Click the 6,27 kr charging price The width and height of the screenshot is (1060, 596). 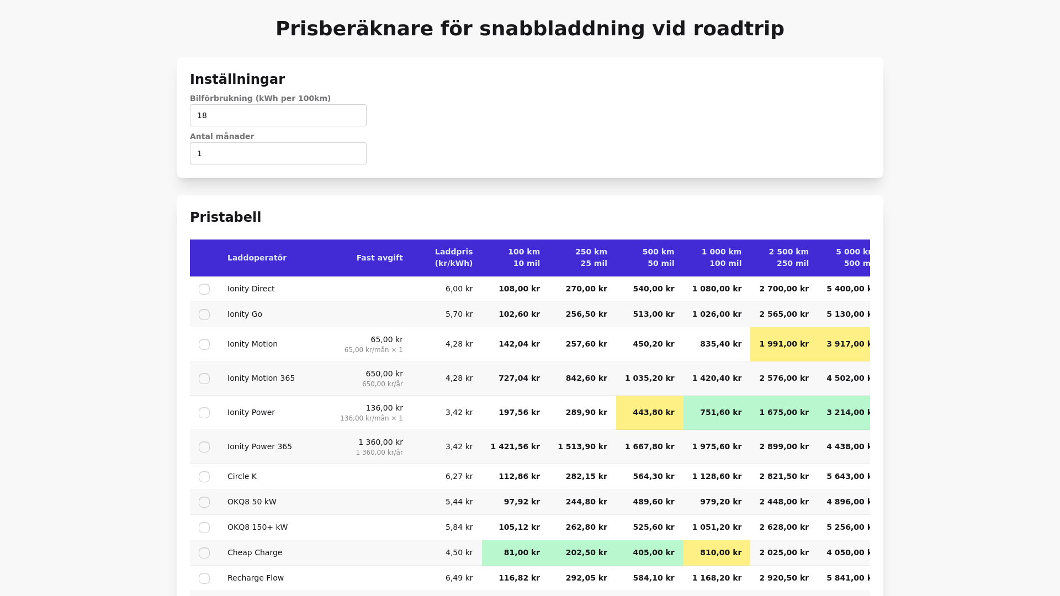tap(459, 476)
